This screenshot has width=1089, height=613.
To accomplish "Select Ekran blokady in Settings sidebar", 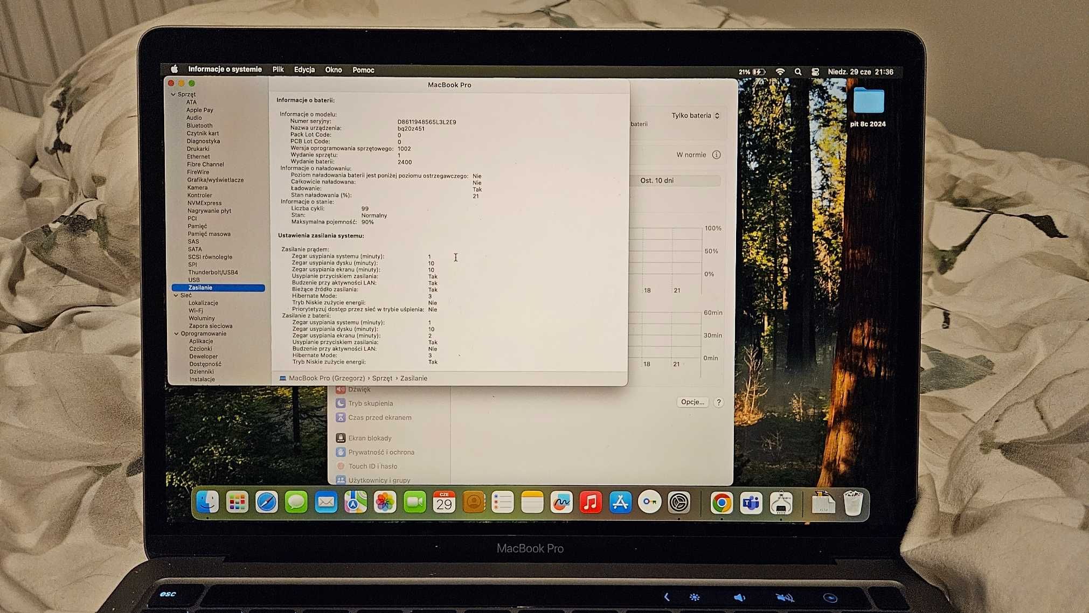I will pyautogui.click(x=370, y=438).
